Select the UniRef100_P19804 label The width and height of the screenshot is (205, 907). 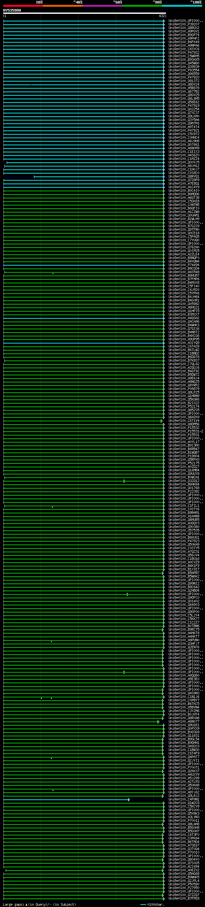[x=184, y=456]
